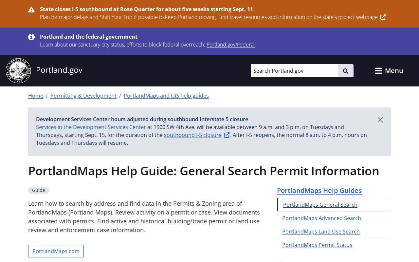Click the info circle icon in purple banner
The width and height of the screenshot is (419, 262).
[x=31, y=37]
